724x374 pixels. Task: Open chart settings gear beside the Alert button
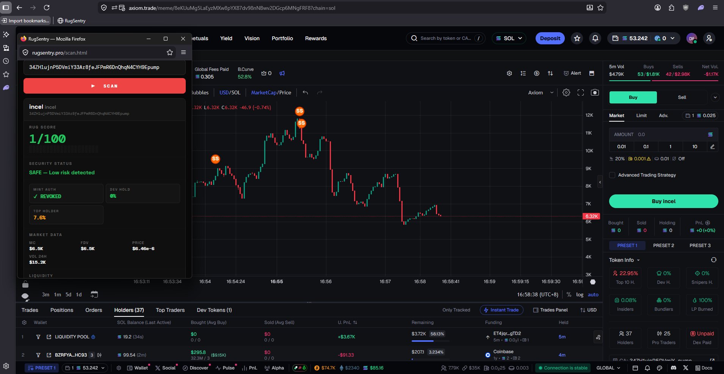click(509, 73)
